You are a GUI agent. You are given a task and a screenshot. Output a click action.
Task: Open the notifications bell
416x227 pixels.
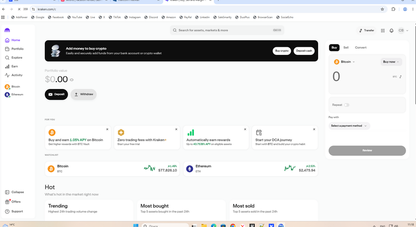click(392, 30)
